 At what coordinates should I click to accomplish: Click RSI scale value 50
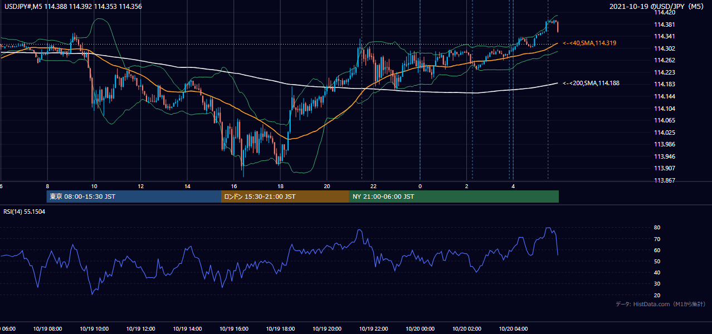coord(657,261)
